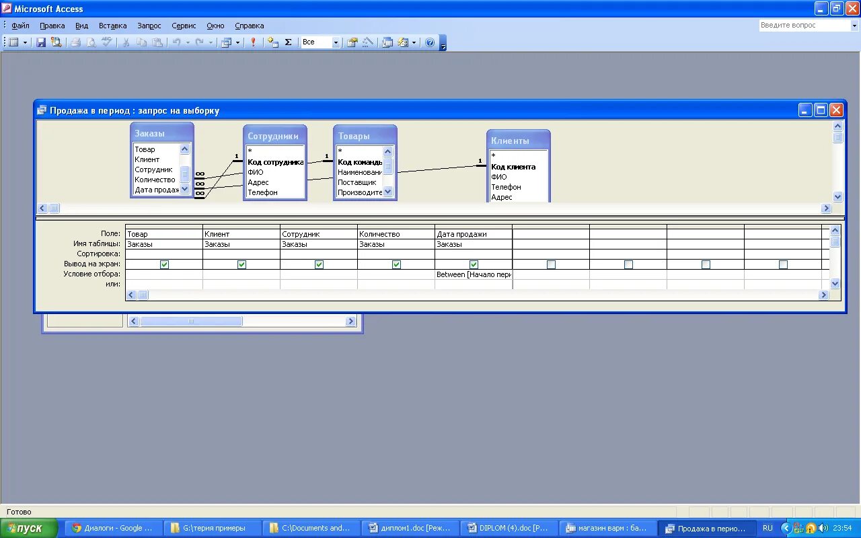Screen dimensions: 861x538
Task: Open the Properties icon
Action: 352,42
